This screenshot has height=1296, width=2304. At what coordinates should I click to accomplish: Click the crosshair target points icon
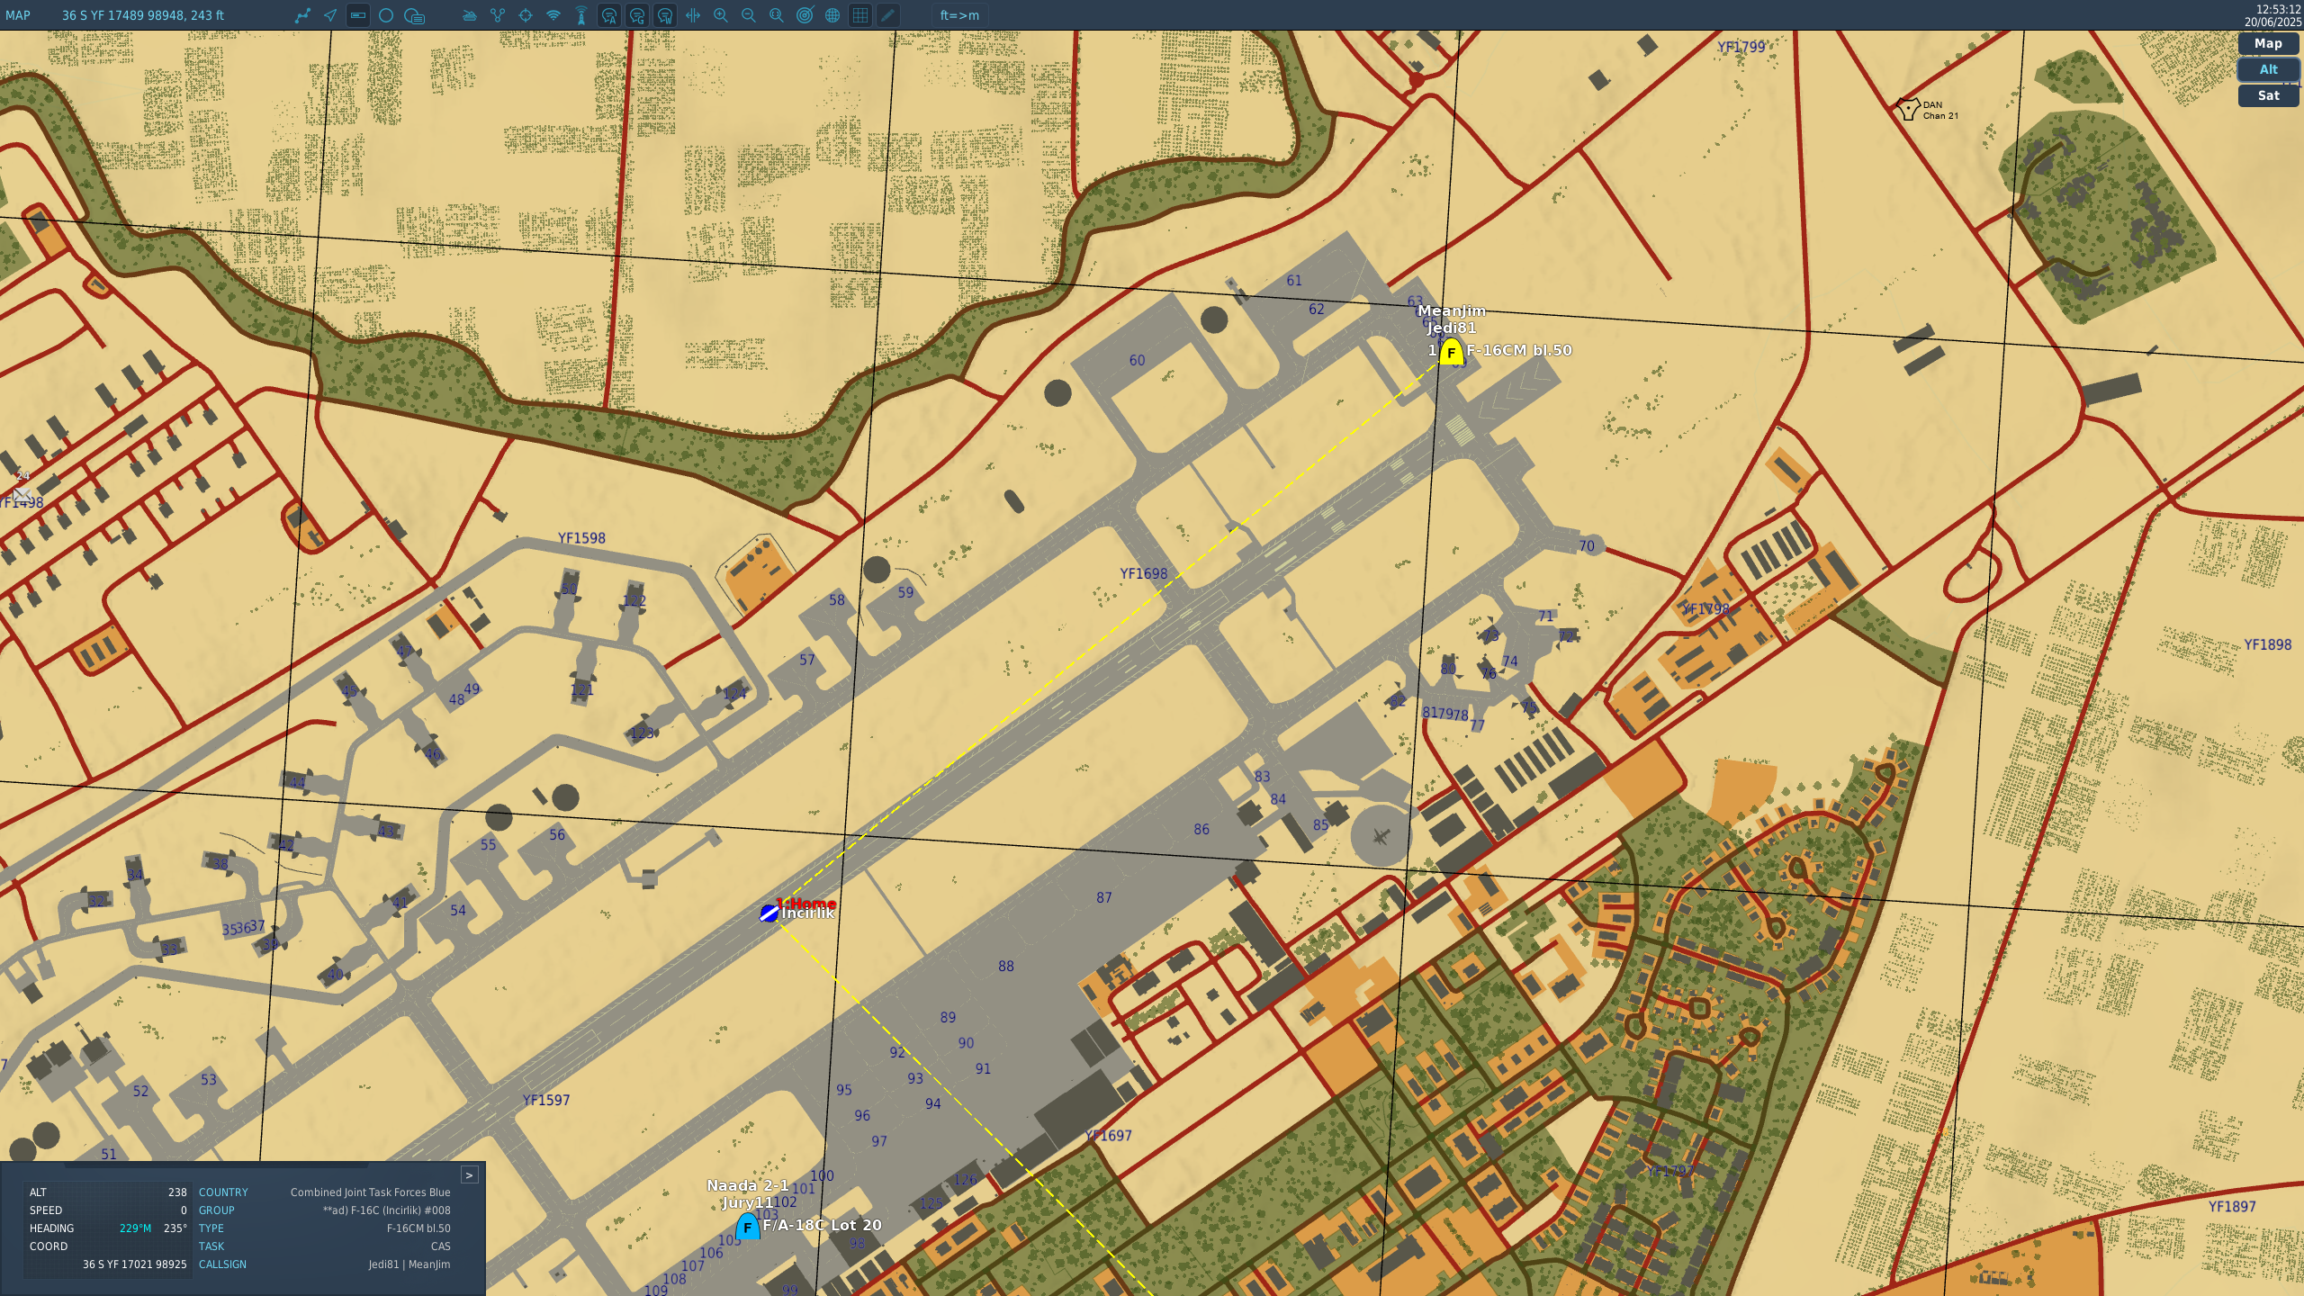[526, 15]
